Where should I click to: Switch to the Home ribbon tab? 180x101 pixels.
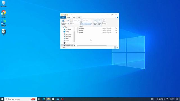pos(68,17)
